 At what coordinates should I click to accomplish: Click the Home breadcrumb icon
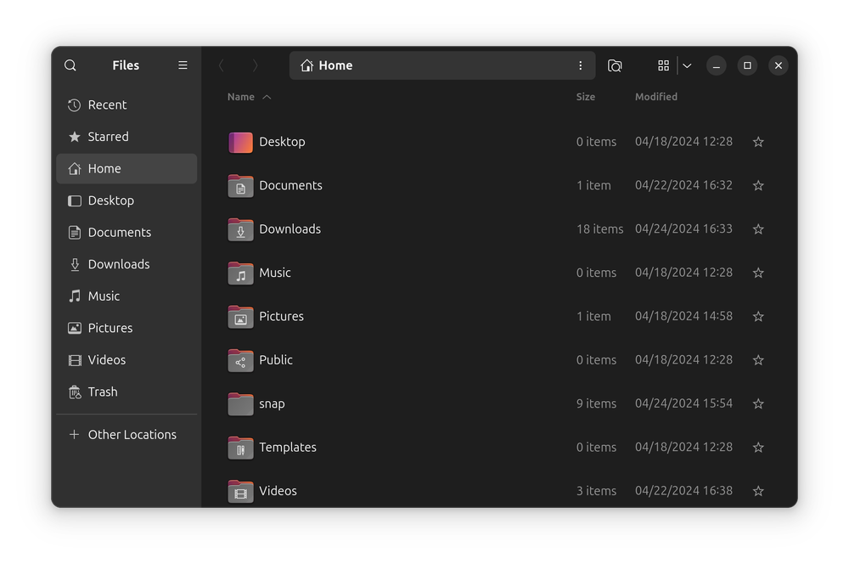click(306, 65)
